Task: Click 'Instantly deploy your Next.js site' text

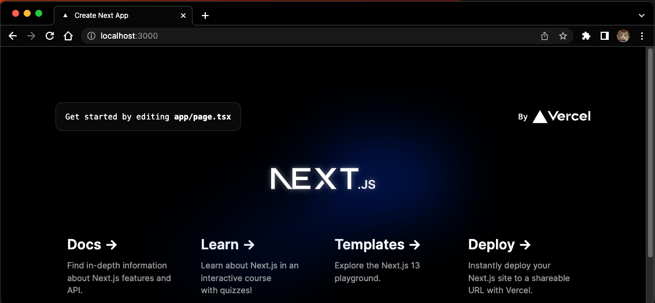Action: click(x=519, y=278)
